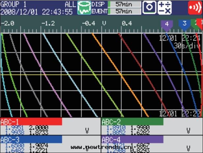Click the DISP 57min memory progress bar
This screenshot has height=153, width=203.
tap(125, 4)
